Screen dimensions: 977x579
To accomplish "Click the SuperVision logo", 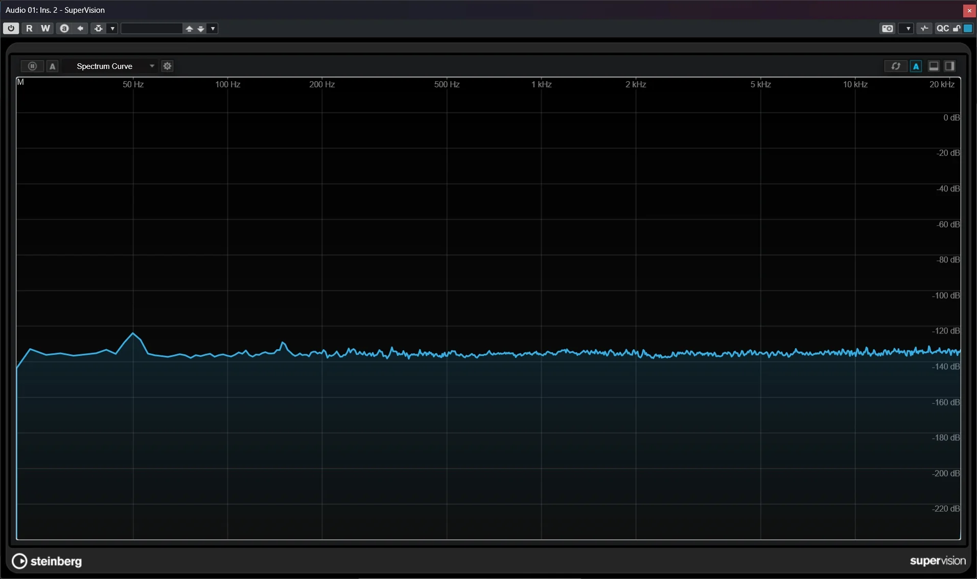I will [x=938, y=561].
